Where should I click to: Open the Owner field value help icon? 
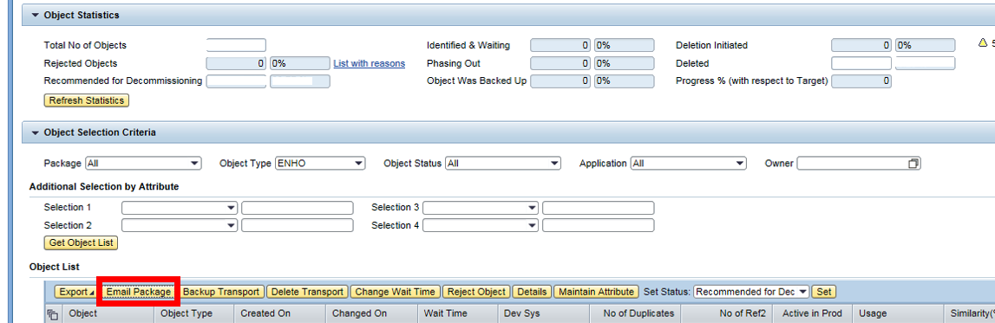913,164
